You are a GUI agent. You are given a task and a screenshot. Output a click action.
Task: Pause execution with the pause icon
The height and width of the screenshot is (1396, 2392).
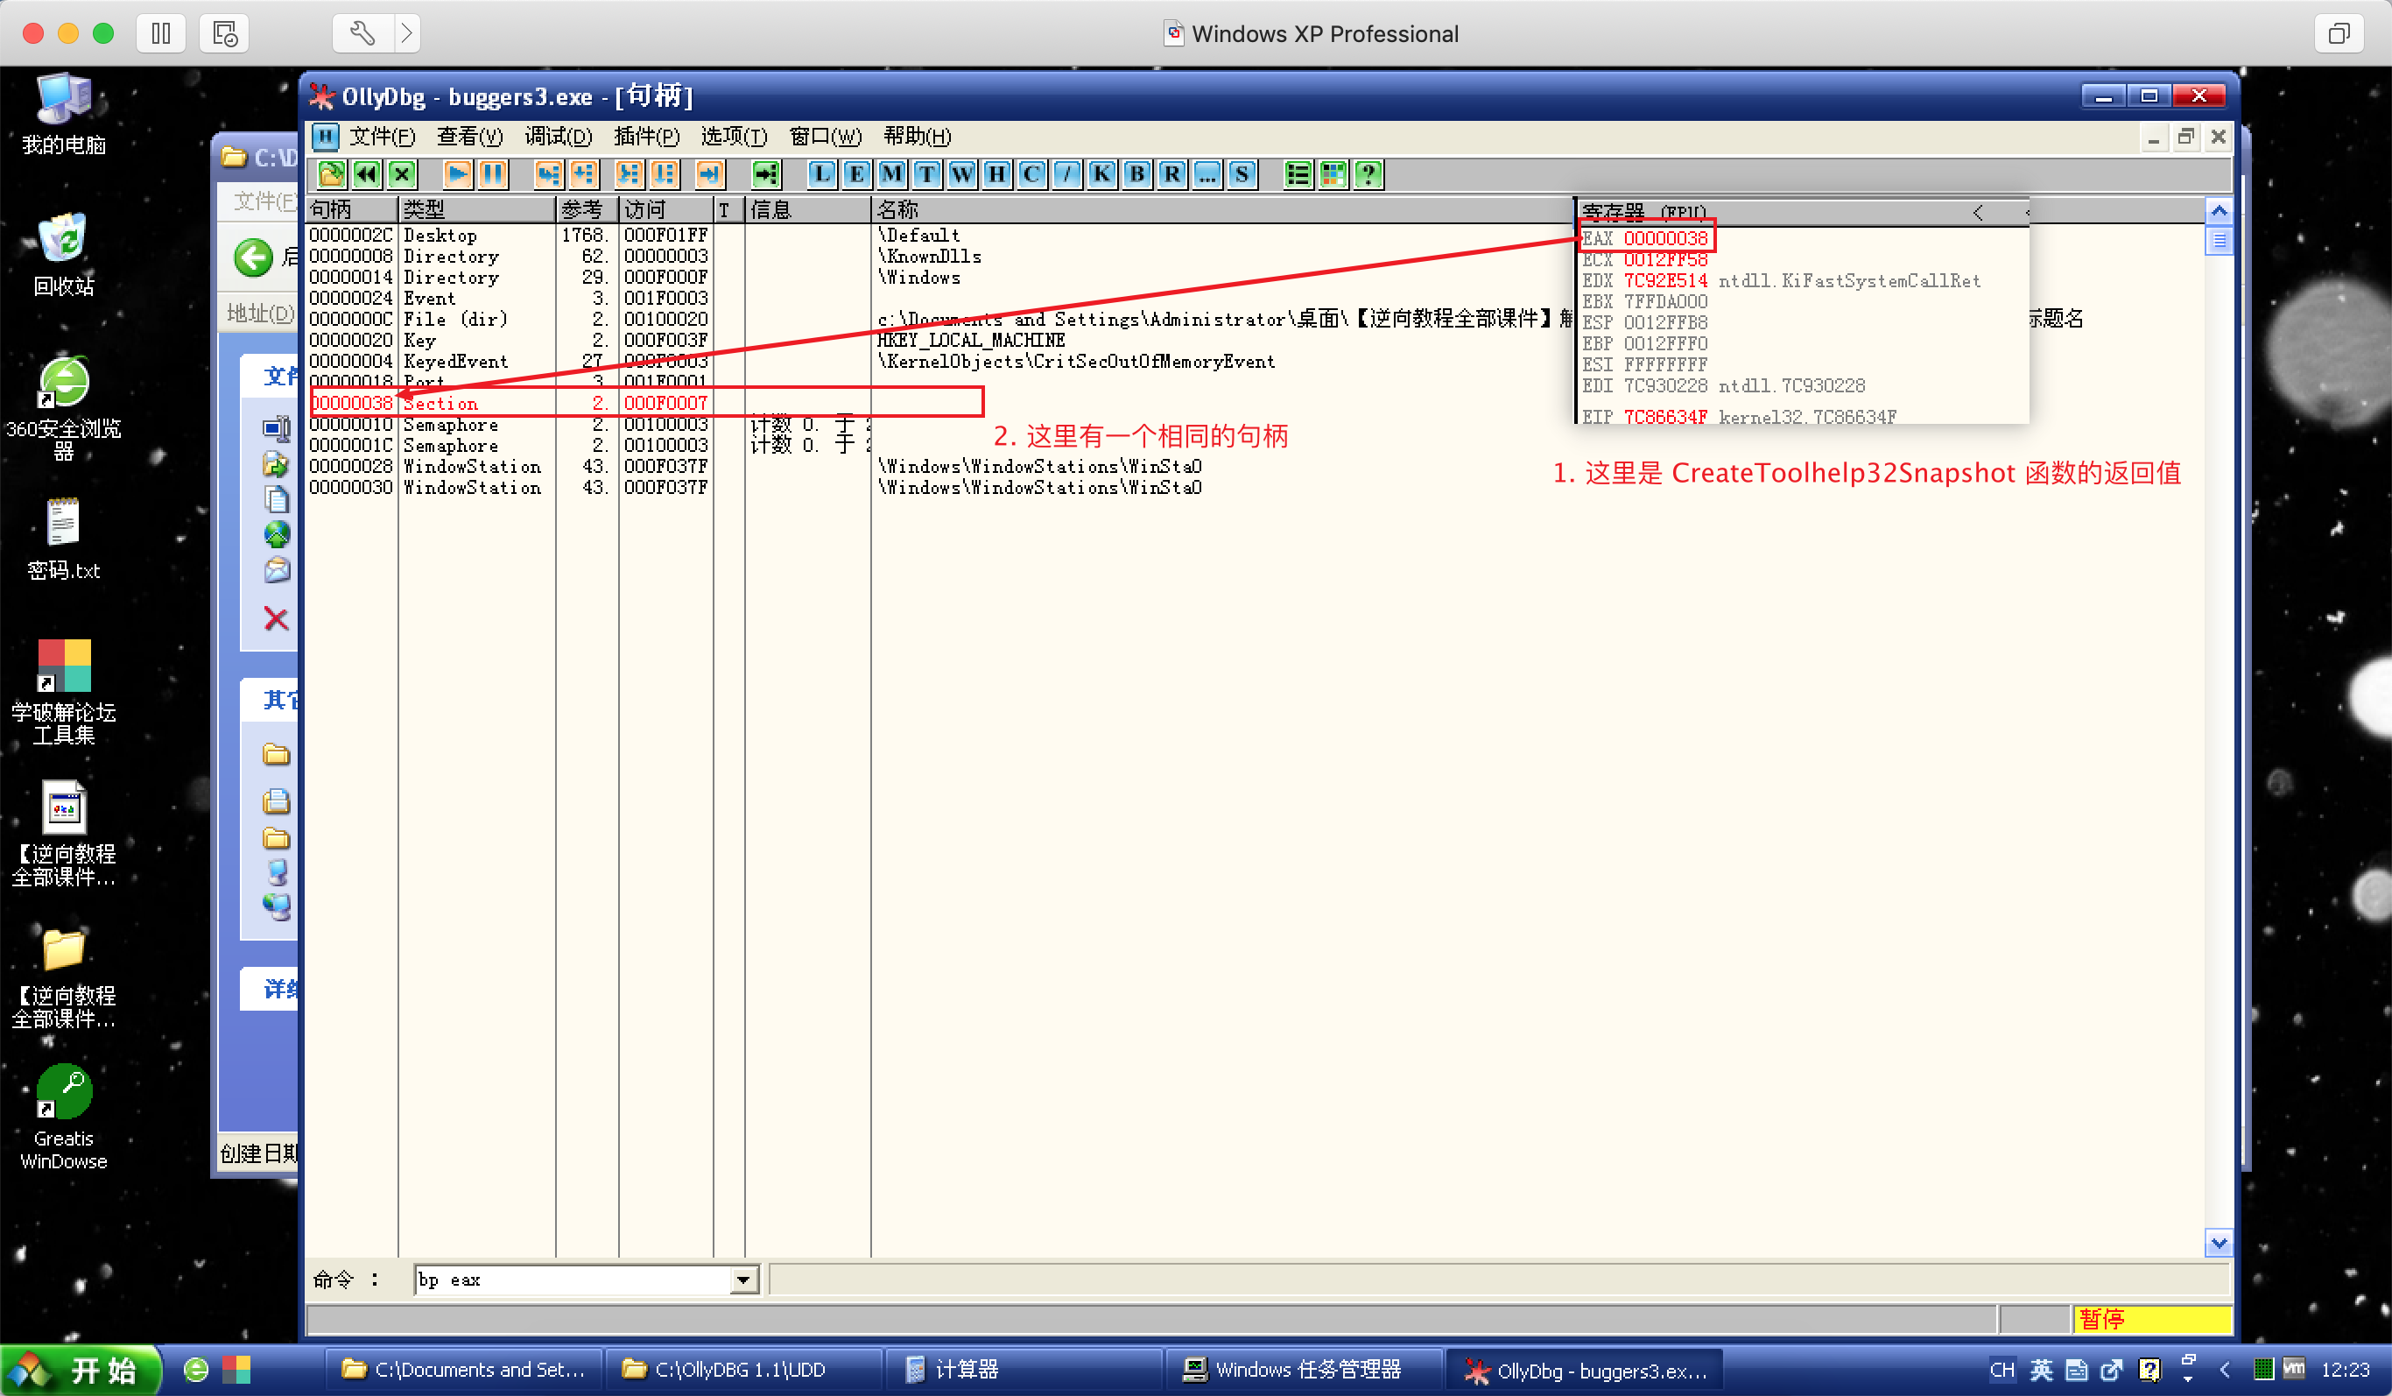(x=493, y=173)
